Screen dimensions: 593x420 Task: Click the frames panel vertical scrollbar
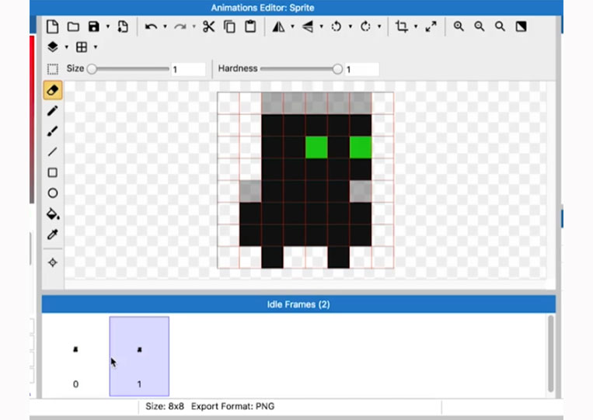point(550,353)
